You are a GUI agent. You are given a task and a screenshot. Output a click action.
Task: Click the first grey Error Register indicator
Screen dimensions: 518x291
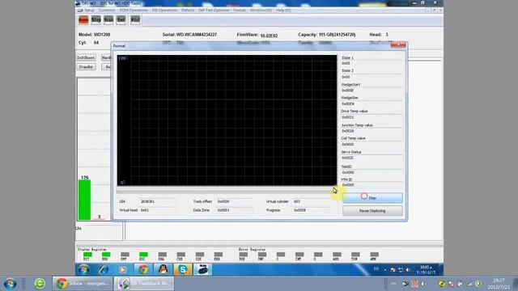click(x=243, y=255)
